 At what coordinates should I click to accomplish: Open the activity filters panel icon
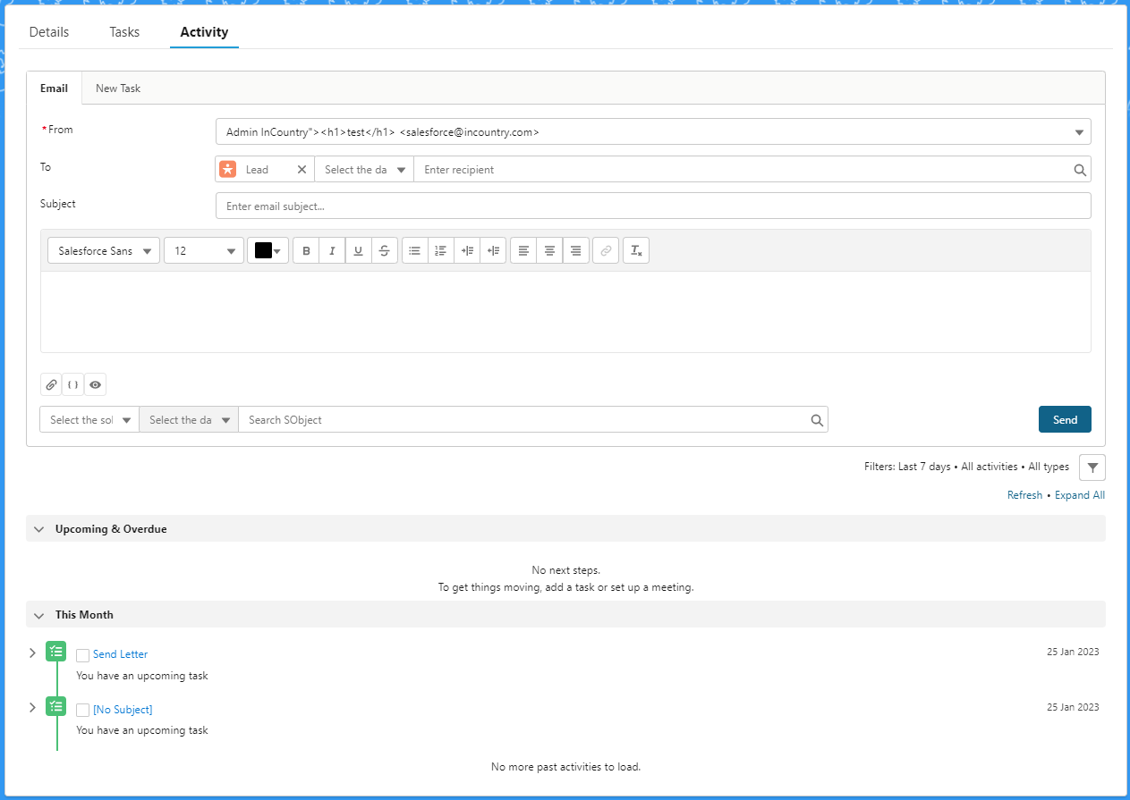point(1092,467)
